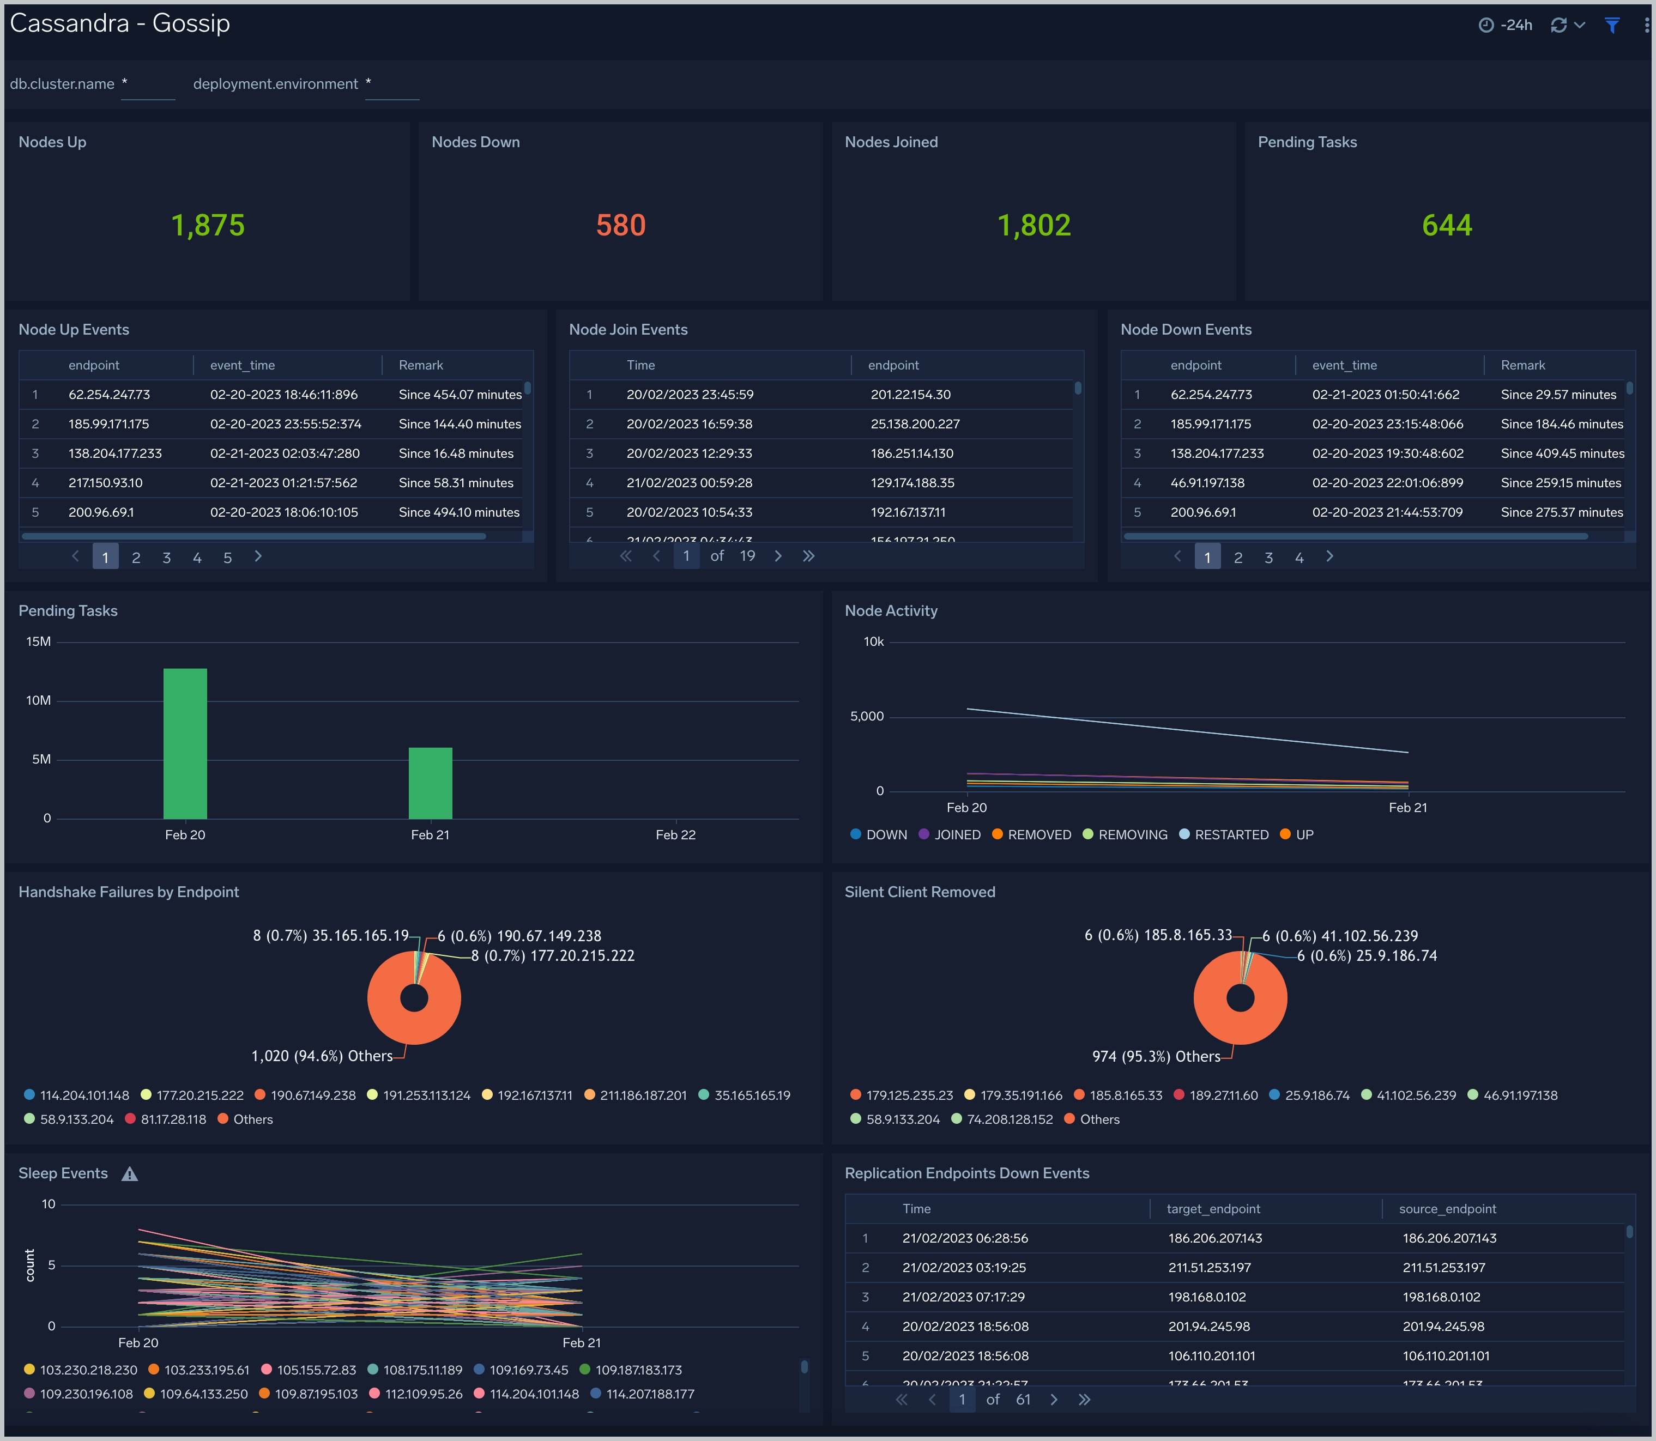Click endpoint 62.254.247.73 in Node Up Events
1656x1441 pixels.
coord(110,394)
